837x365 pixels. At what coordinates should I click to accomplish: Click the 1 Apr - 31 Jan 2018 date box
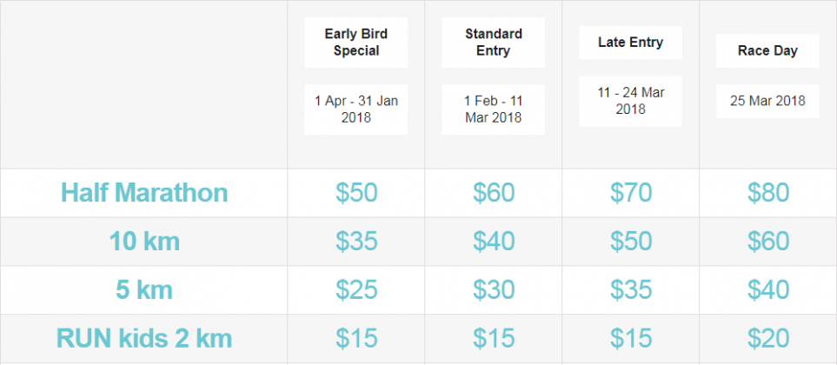(356, 109)
